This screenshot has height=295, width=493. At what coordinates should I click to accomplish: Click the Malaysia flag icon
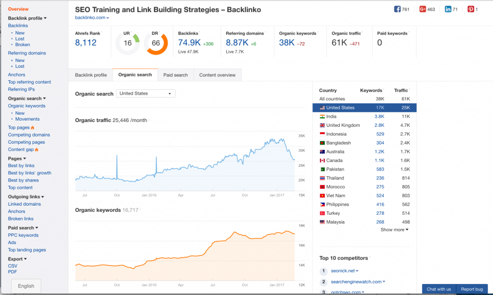pos(322,222)
